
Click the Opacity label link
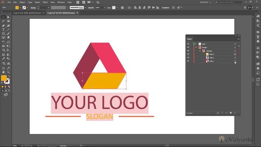pyautogui.click(x=91, y=8)
